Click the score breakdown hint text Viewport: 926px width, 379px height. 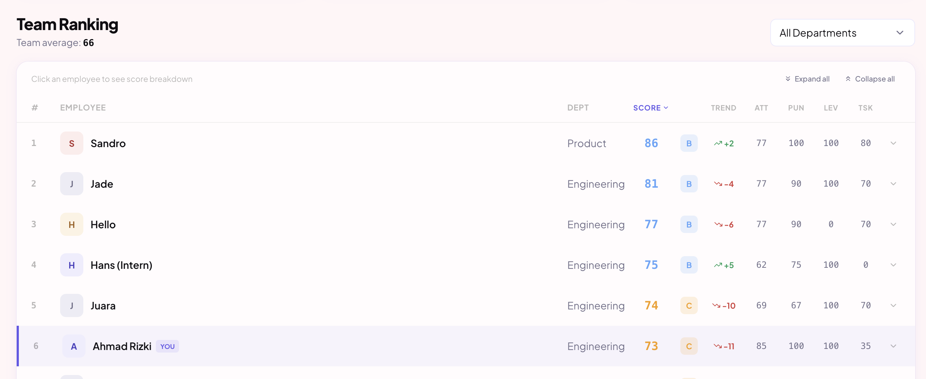tap(112, 79)
